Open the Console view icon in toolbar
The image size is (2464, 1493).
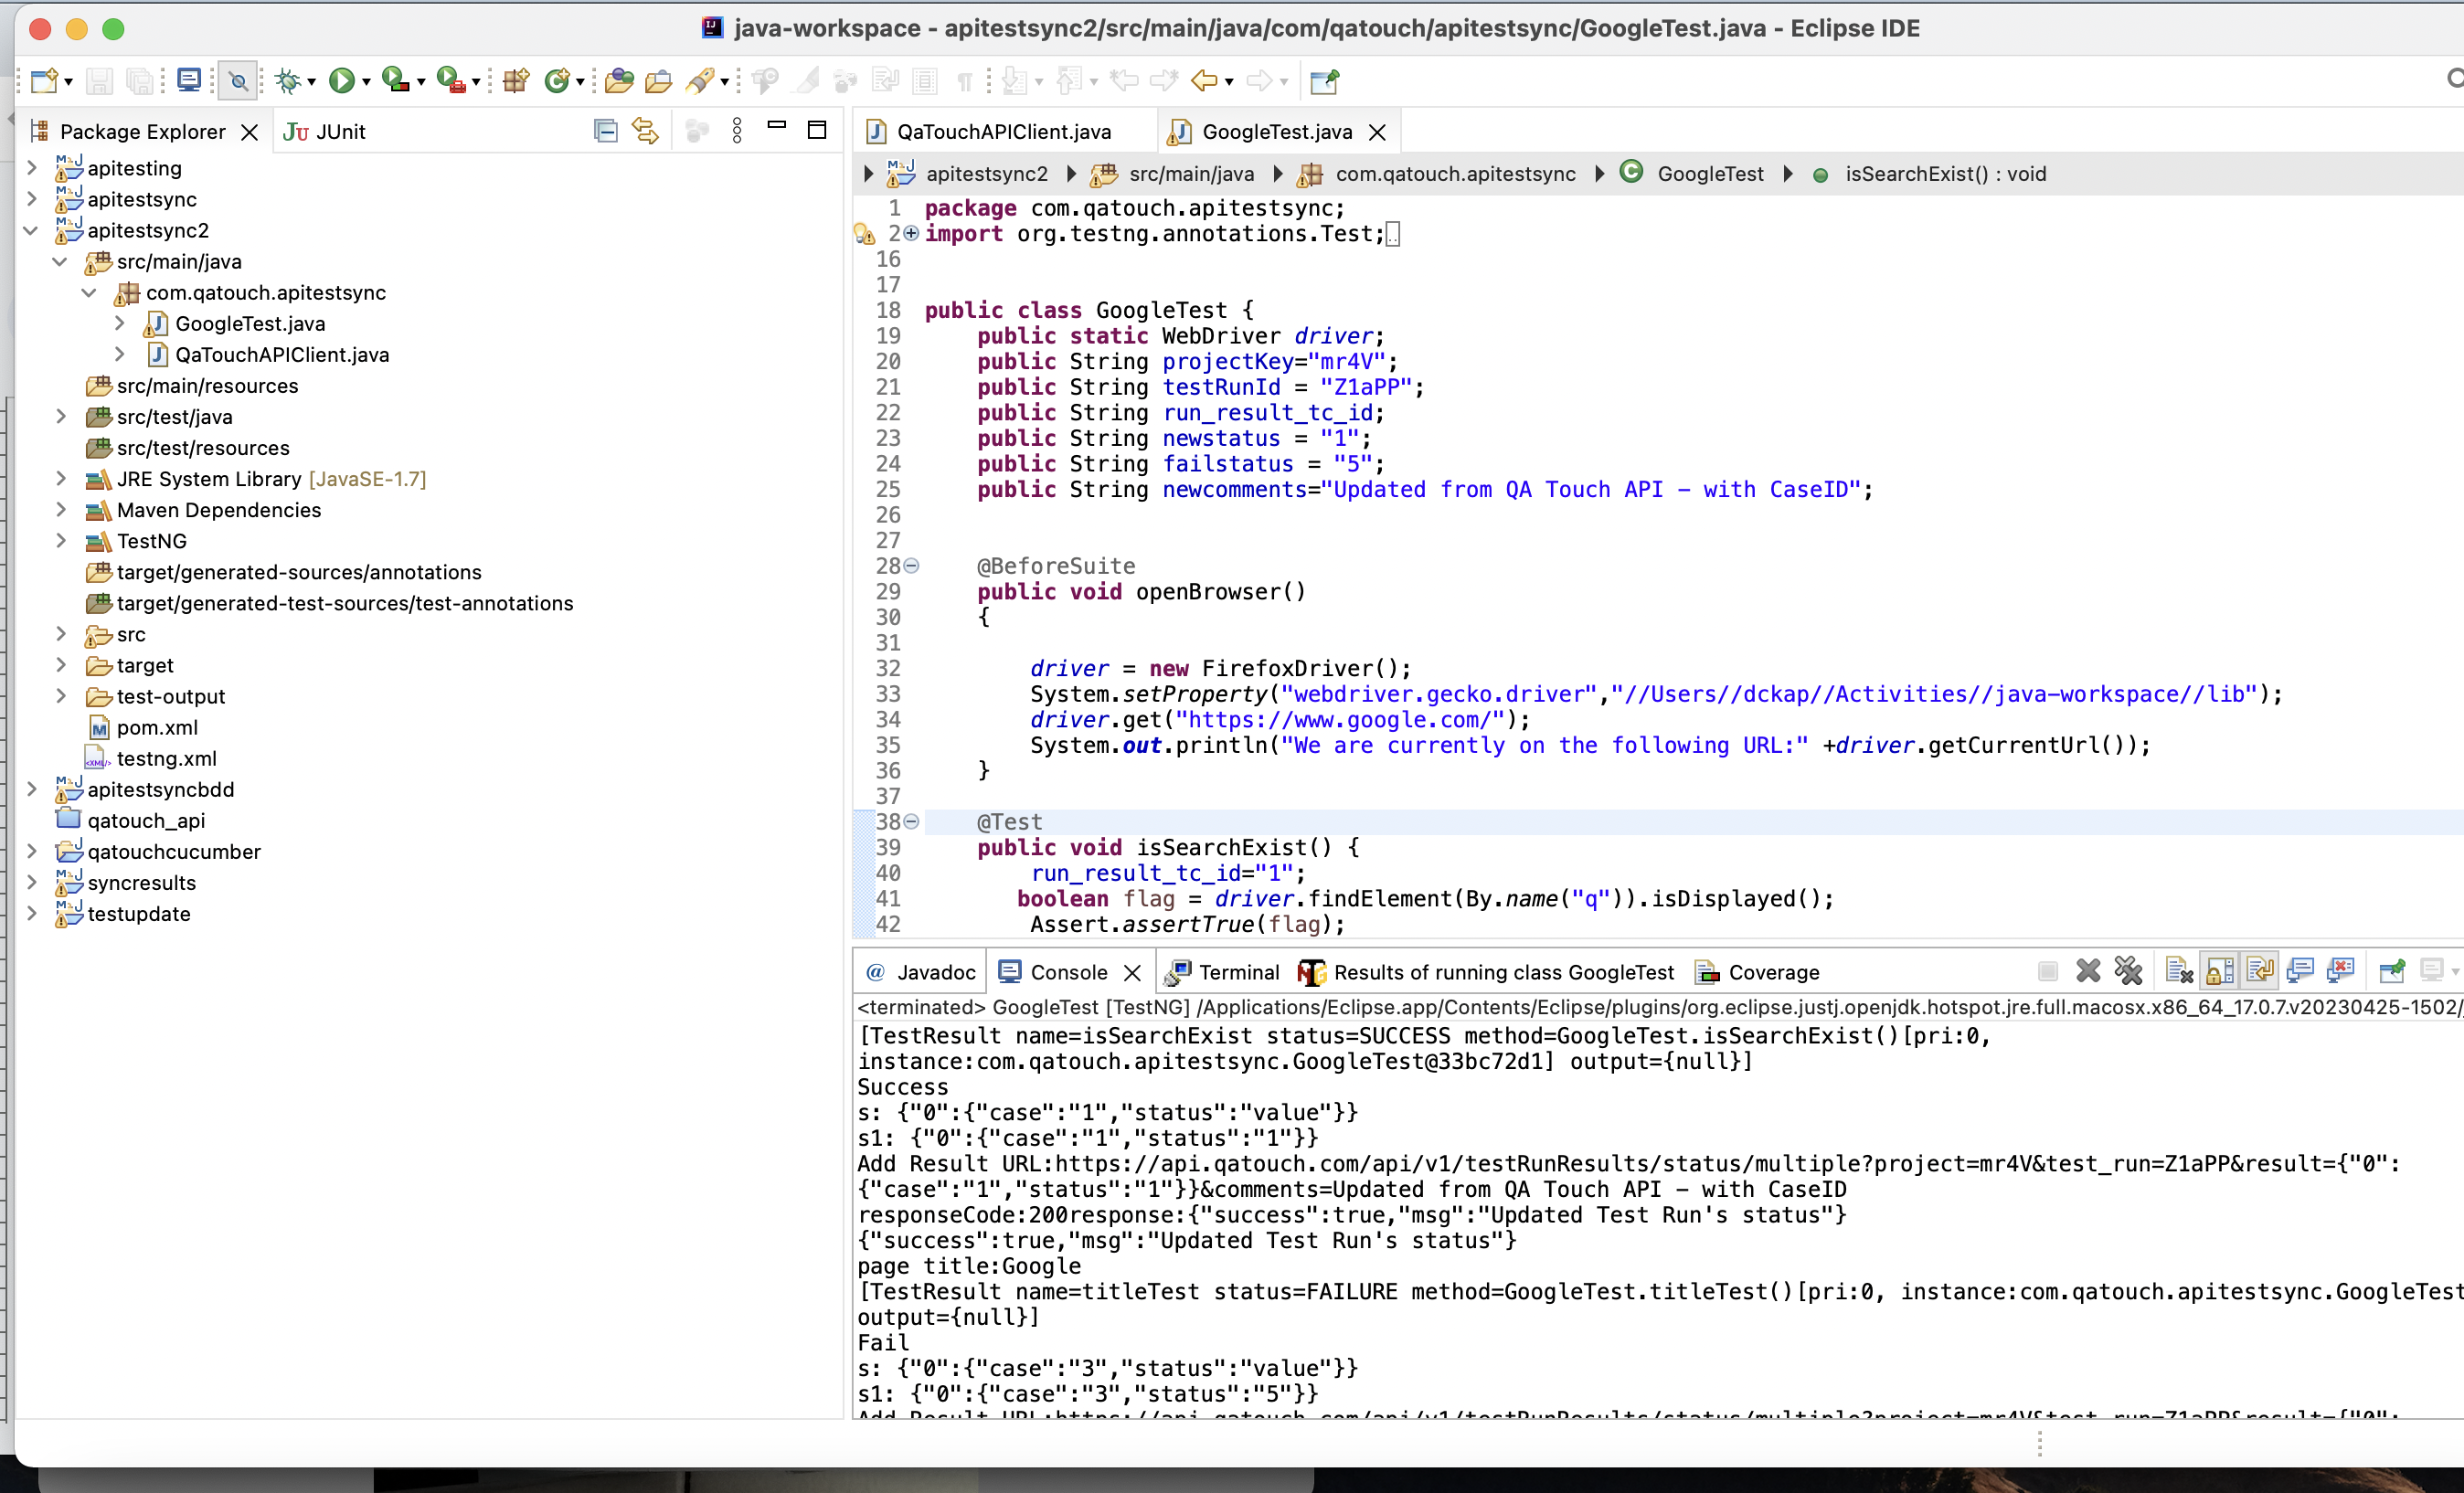coord(188,80)
